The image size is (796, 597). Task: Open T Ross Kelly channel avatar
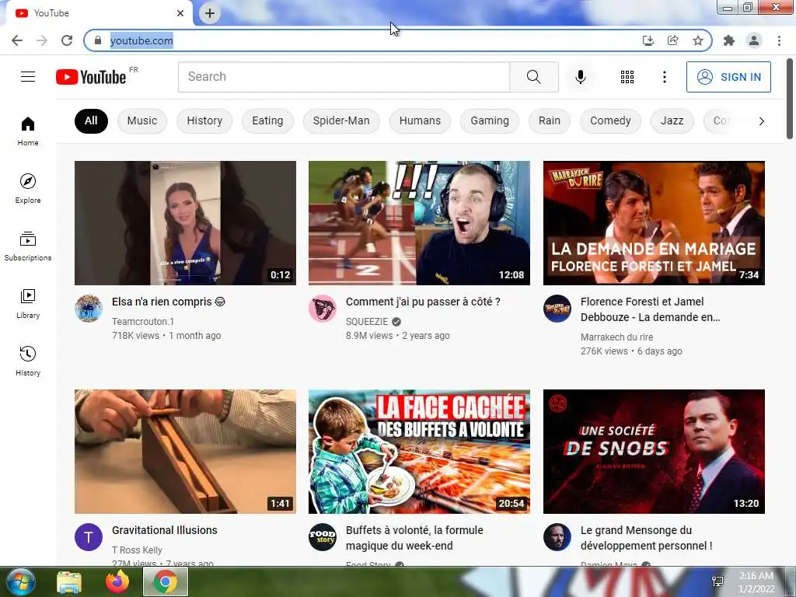click(89, 537)
